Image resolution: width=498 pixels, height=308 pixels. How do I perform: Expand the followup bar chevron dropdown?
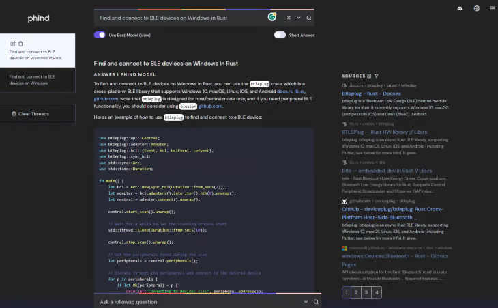click(306, 302)
